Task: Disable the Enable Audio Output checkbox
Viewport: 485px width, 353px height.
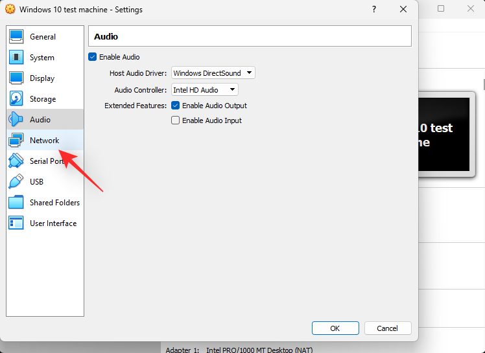Action: pyautogui.click(x=175, y=106)
